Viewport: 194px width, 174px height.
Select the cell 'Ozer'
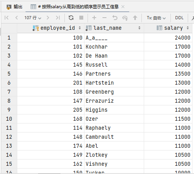pyautogui.click(x=114, y=119)
